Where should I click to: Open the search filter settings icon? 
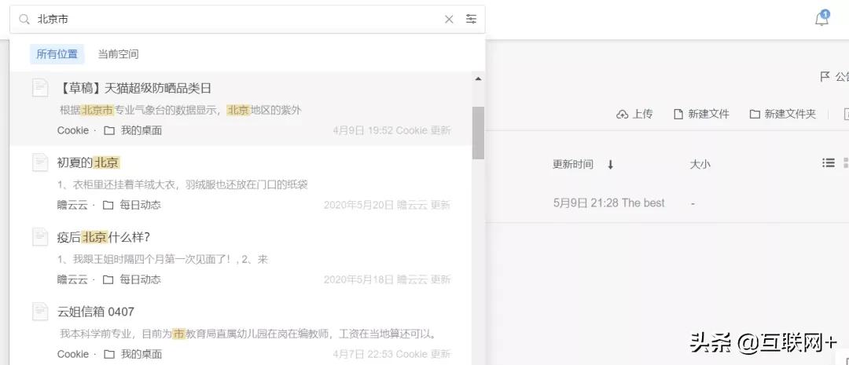click(472, 20)
